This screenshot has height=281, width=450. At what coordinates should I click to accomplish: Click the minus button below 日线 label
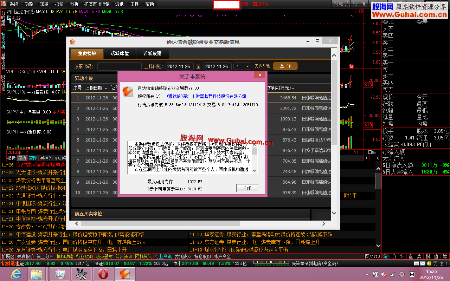[x=373, y=158]
